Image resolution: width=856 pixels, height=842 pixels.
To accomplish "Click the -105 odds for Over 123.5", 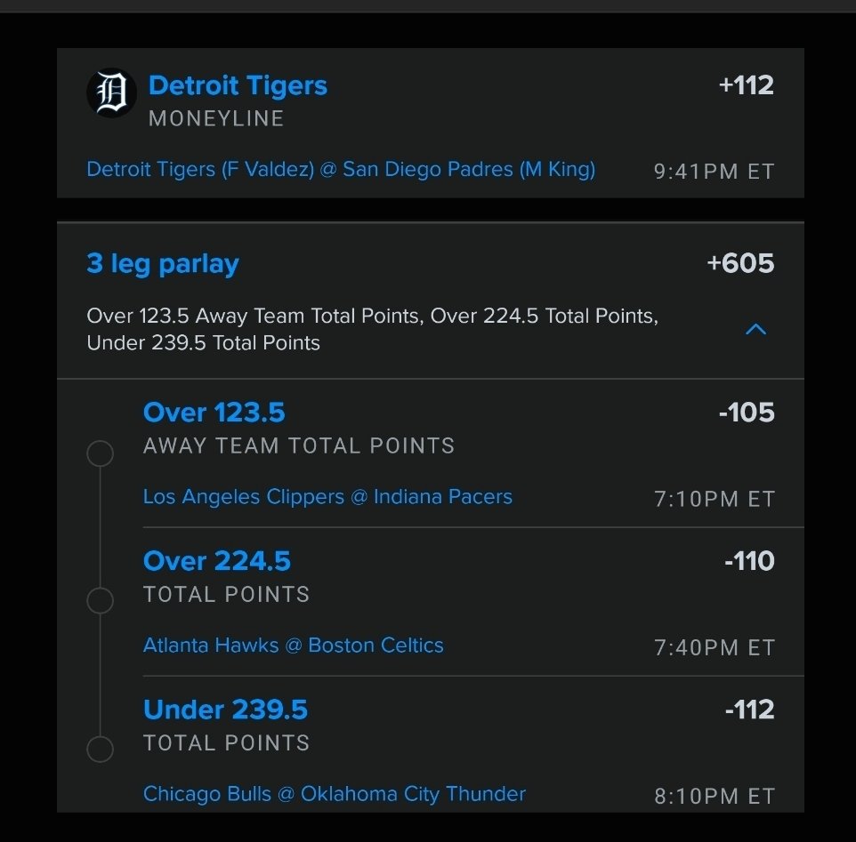I will [747, 413].
